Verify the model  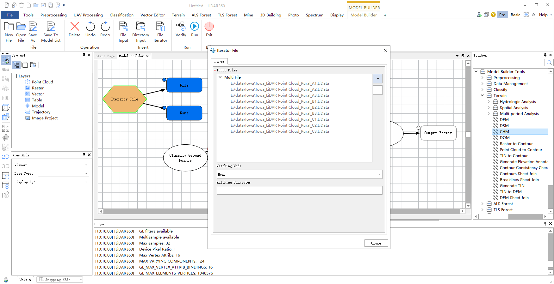click(x=181, y=29)
